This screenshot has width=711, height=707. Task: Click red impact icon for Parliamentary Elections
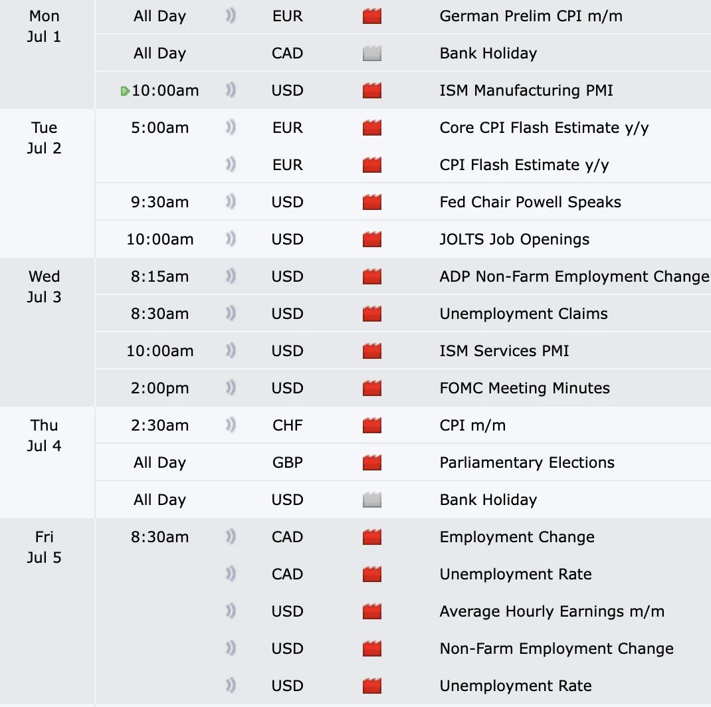(x=372, y=462)
